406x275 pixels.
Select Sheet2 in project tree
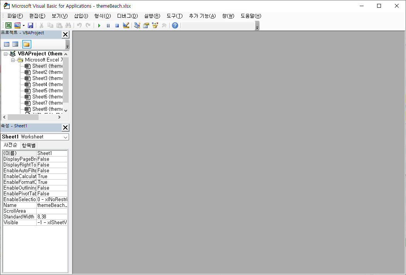point(47,72)
